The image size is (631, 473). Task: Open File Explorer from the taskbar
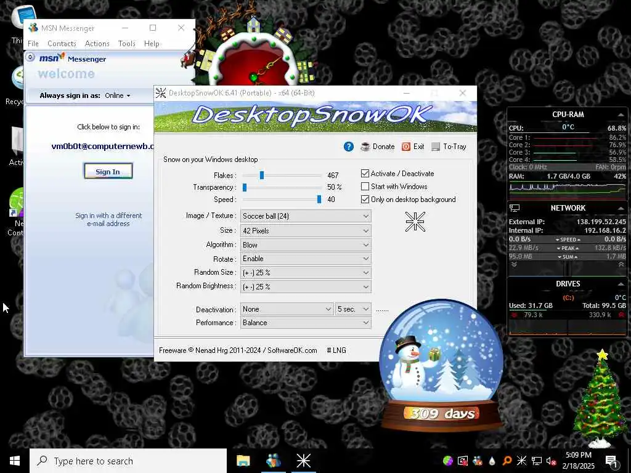[x=243, y=461]
